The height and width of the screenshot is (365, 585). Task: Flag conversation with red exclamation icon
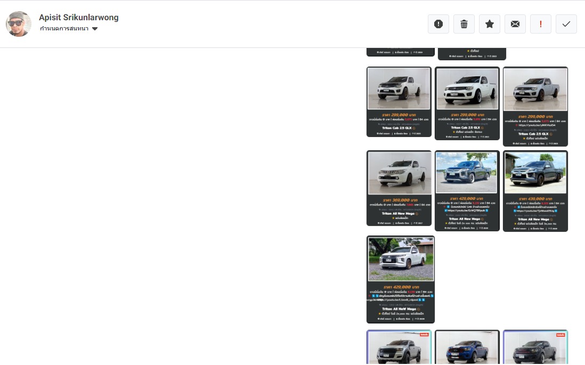click(x=541, y=24)
